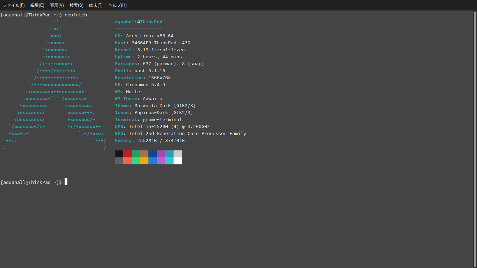Click the CPU info line
477x268 pixels.
point(162,127)
